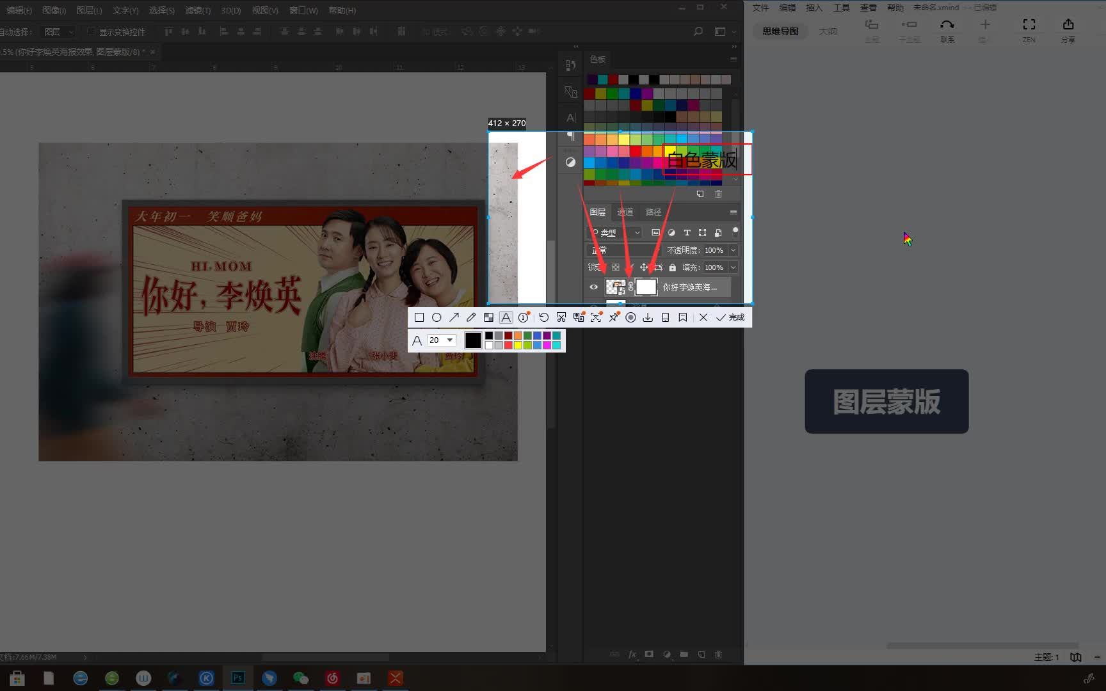Switch to the 路径 paths tab
1106x691 pixels.
pos(653,212)
